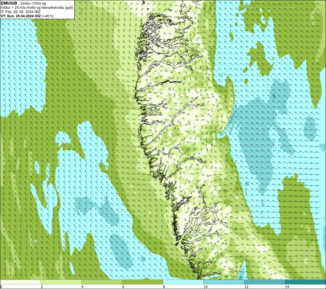Click the 4–6 m/s green legend swatch
This screenshot has width=326, height=289.
click(x=102, y=282)
